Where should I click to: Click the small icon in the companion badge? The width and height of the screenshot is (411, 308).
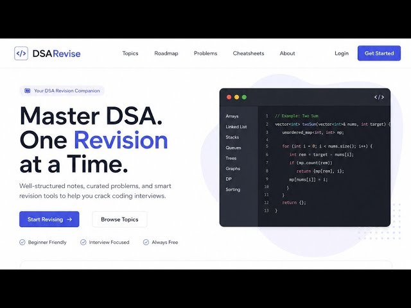pos(27,90)
